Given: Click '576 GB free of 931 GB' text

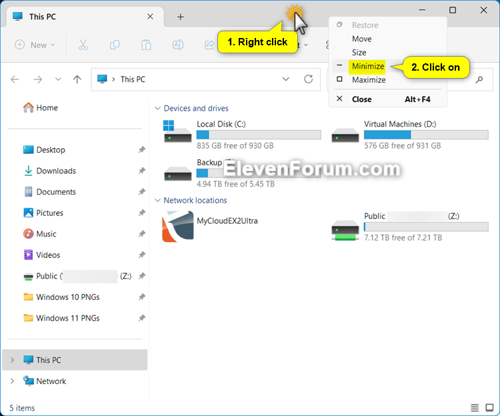Looking at the screenshot, I should 403,146.
